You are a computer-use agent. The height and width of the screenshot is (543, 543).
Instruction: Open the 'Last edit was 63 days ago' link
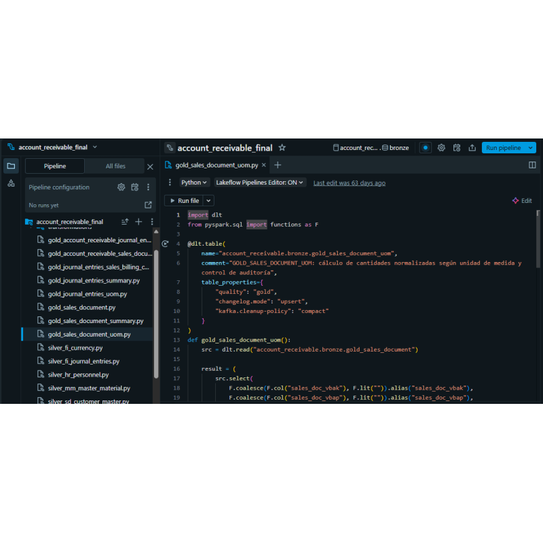(349, 182)
